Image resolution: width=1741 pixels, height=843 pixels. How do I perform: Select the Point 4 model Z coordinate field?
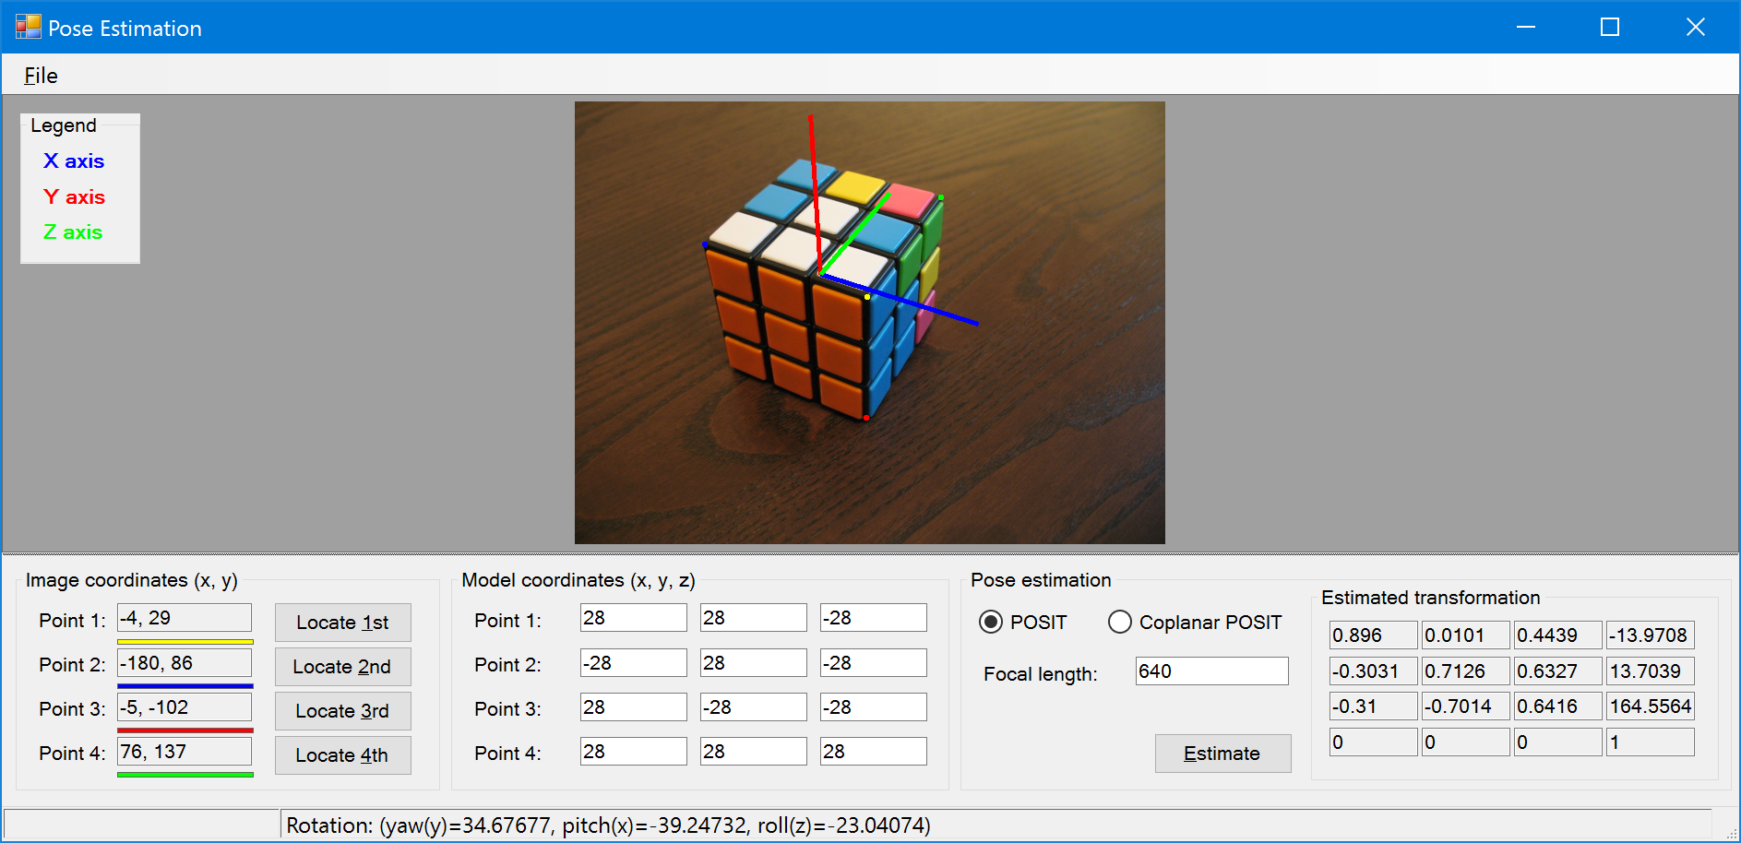[873, 752]
